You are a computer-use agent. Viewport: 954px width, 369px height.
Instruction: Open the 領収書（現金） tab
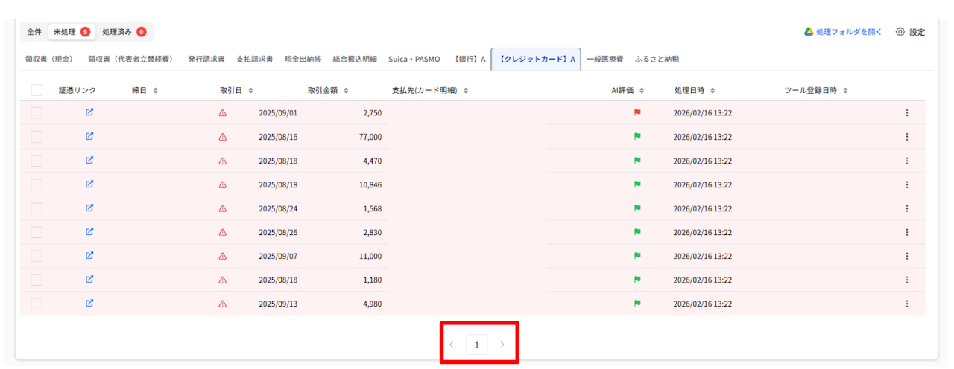coord(49,59)
